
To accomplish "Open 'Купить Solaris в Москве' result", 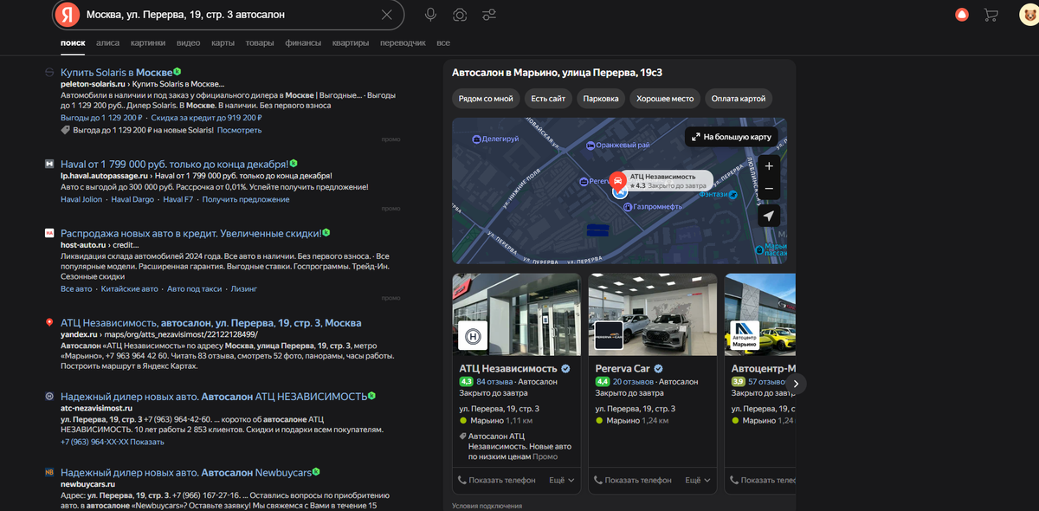I will [x=116, y=72].
